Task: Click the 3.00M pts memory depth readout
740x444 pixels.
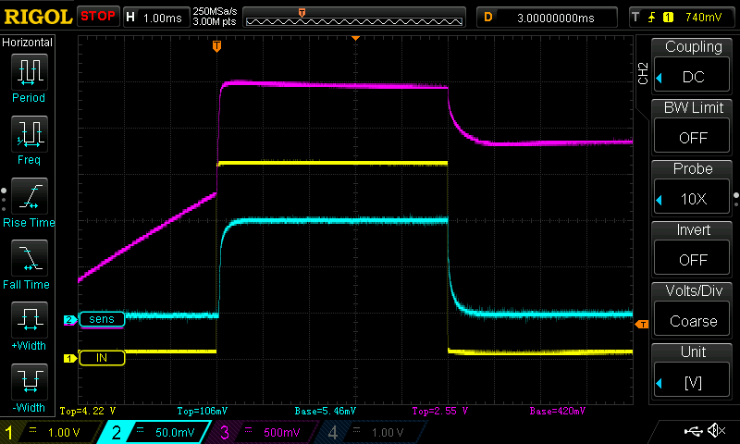Action: 215,21
